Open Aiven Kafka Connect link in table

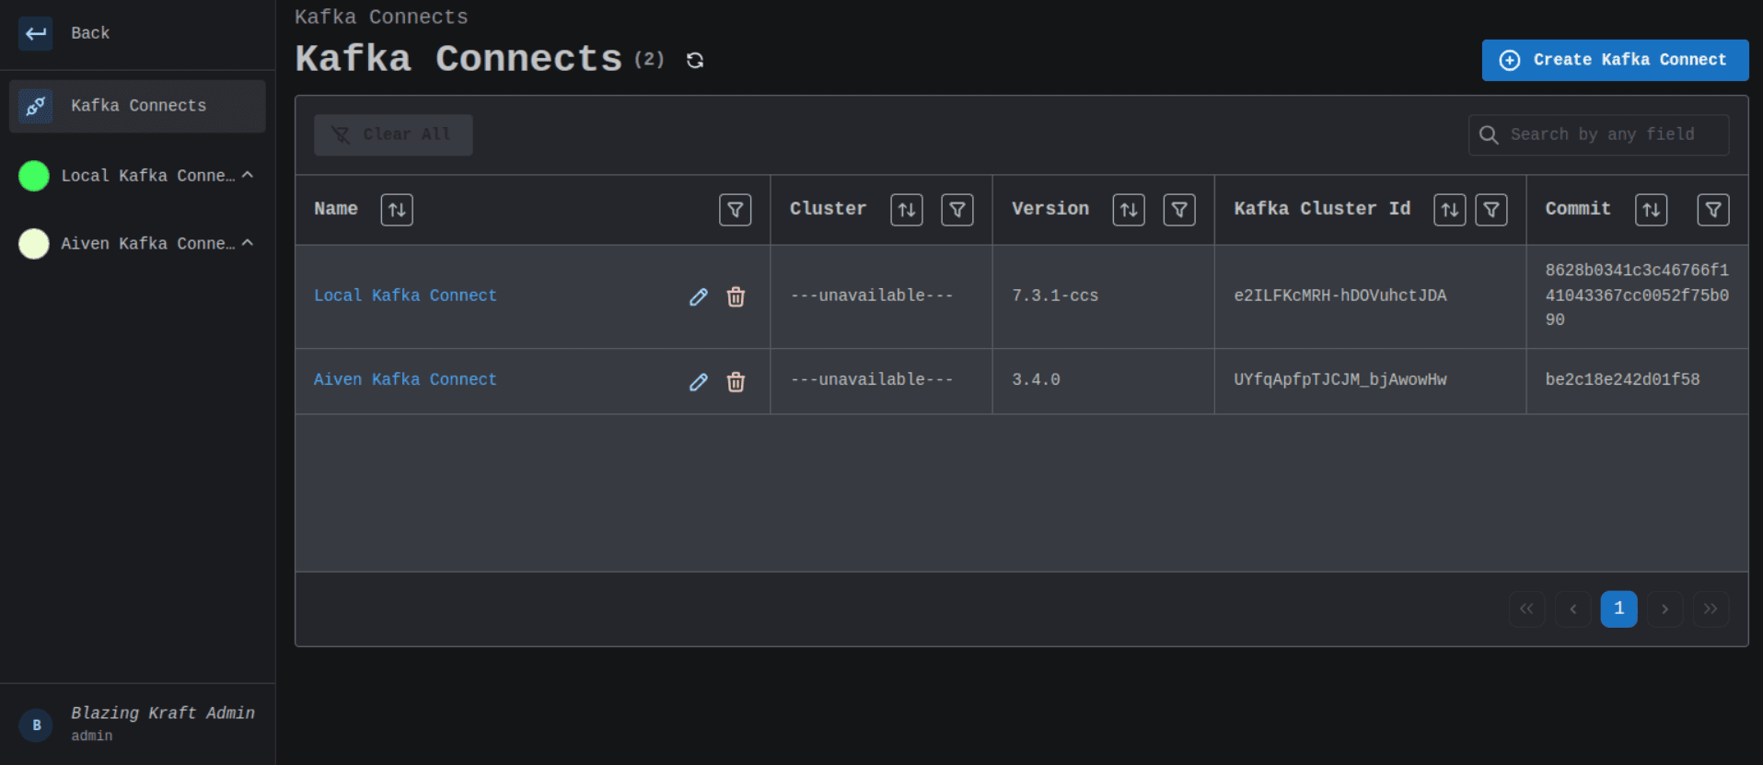405,379
